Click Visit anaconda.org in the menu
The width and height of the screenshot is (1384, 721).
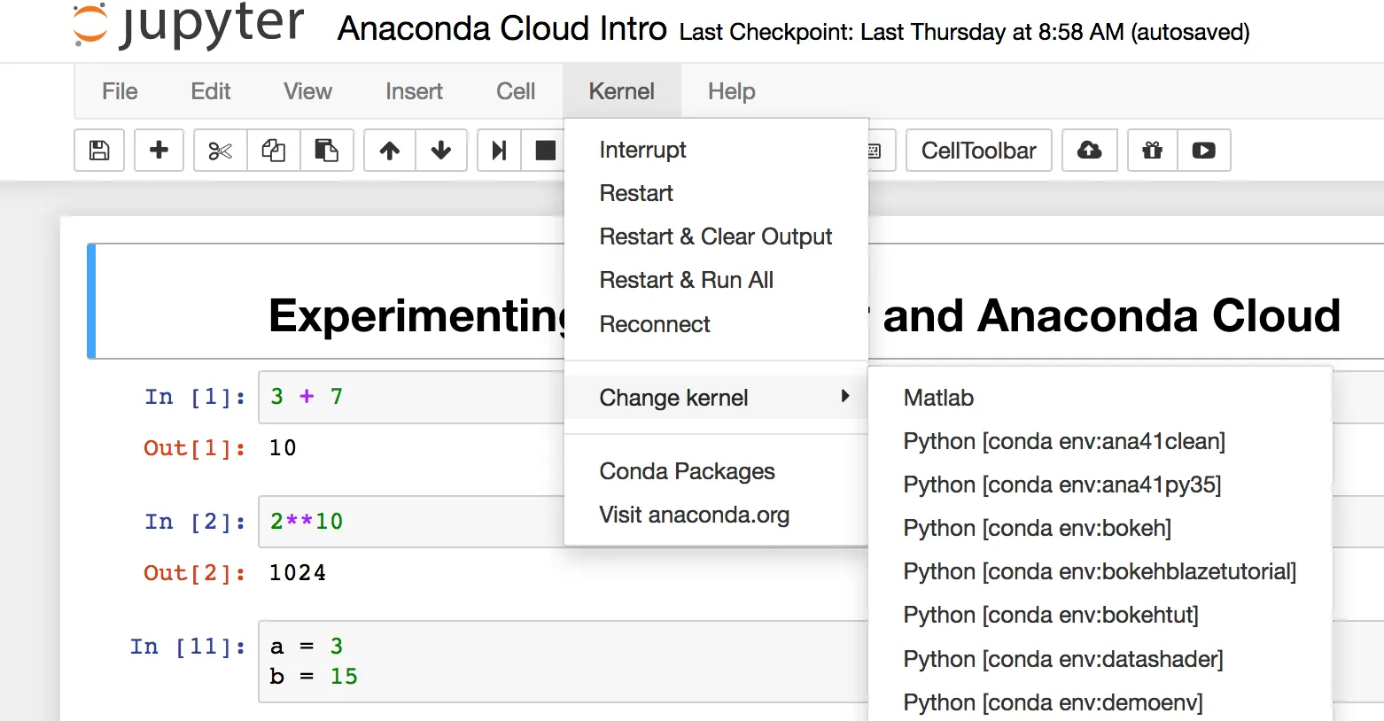coord(694,515)
